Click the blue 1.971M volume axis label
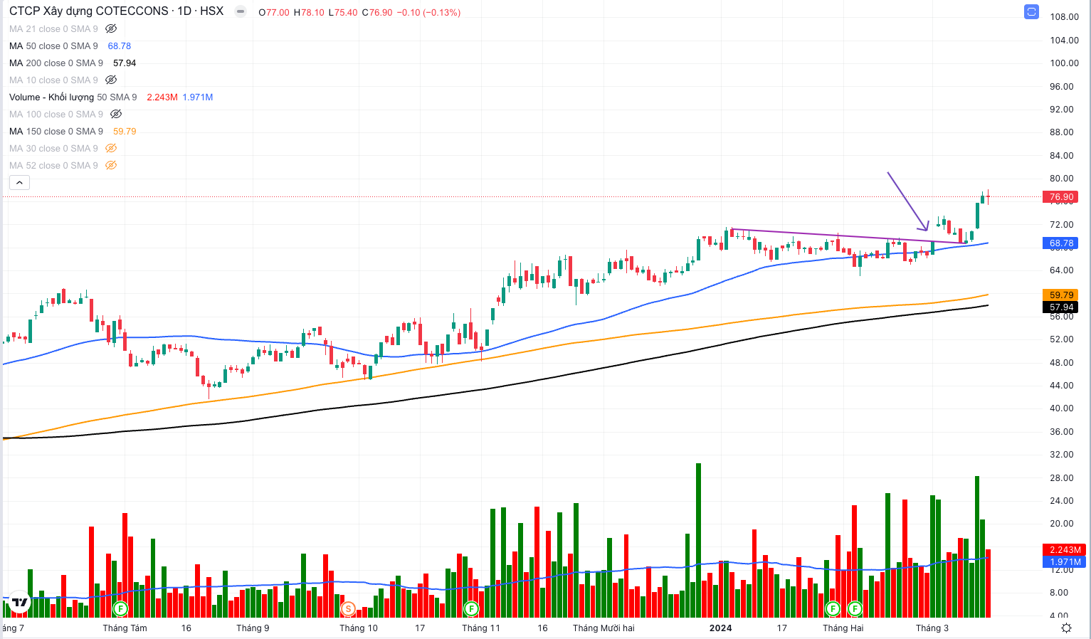1091x639 pixels. (1065, 562)
